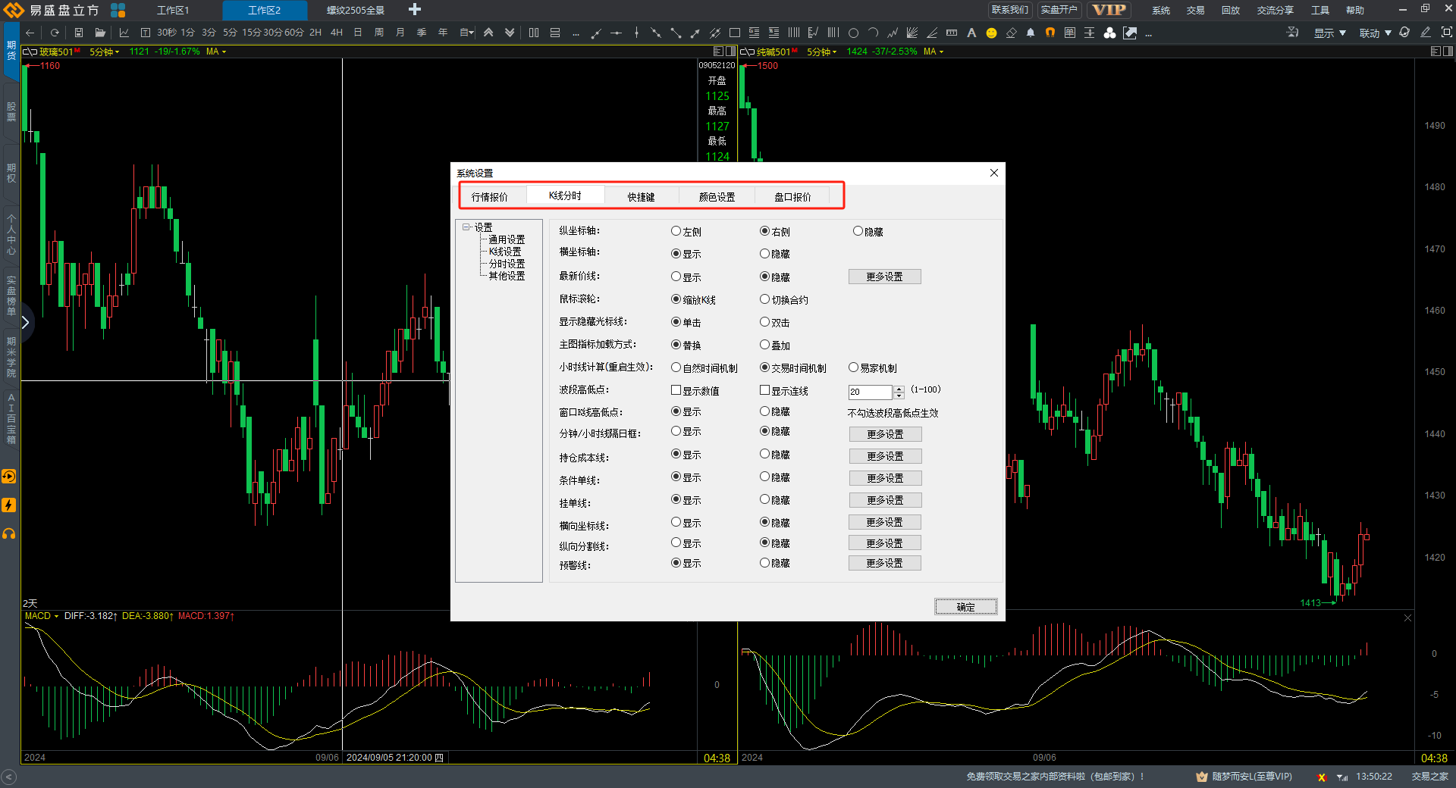Select the ruler measuring tool

click(x=952, y=33)
